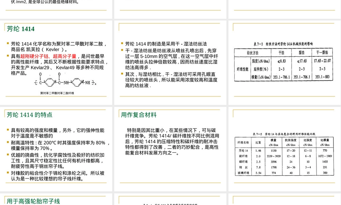Click the 延伸度(%) cell in table 7-3
341x205 pixels.
(x=261, y=69)
